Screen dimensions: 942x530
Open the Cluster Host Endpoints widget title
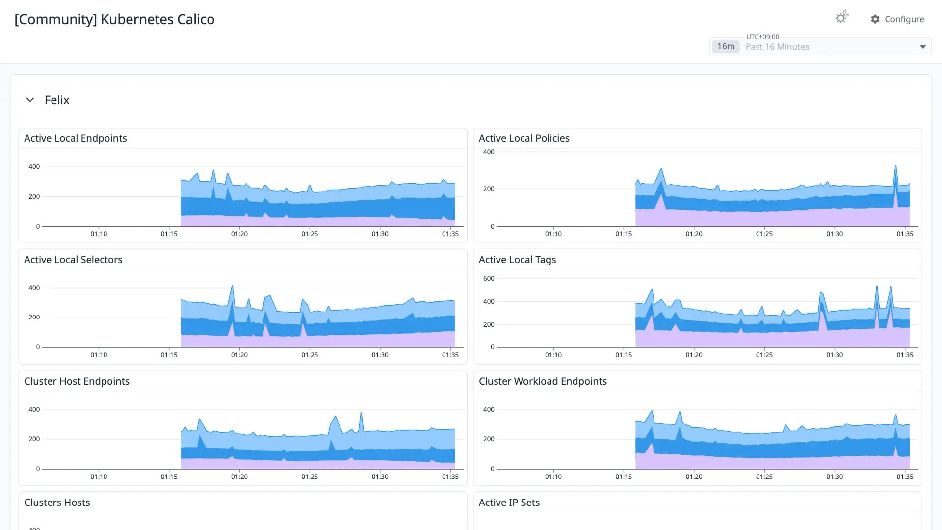point(77,381)
